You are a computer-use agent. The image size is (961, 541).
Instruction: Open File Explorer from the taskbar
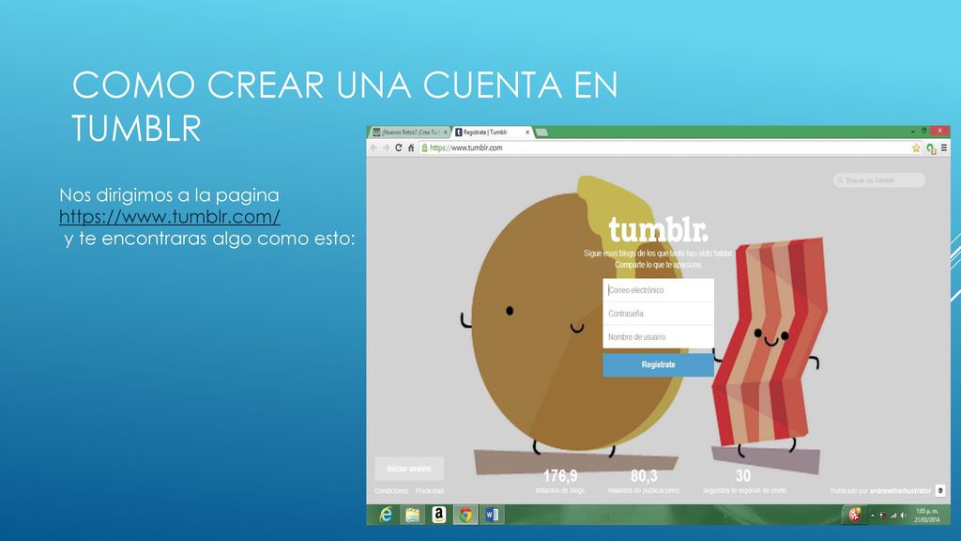[413, 515]
